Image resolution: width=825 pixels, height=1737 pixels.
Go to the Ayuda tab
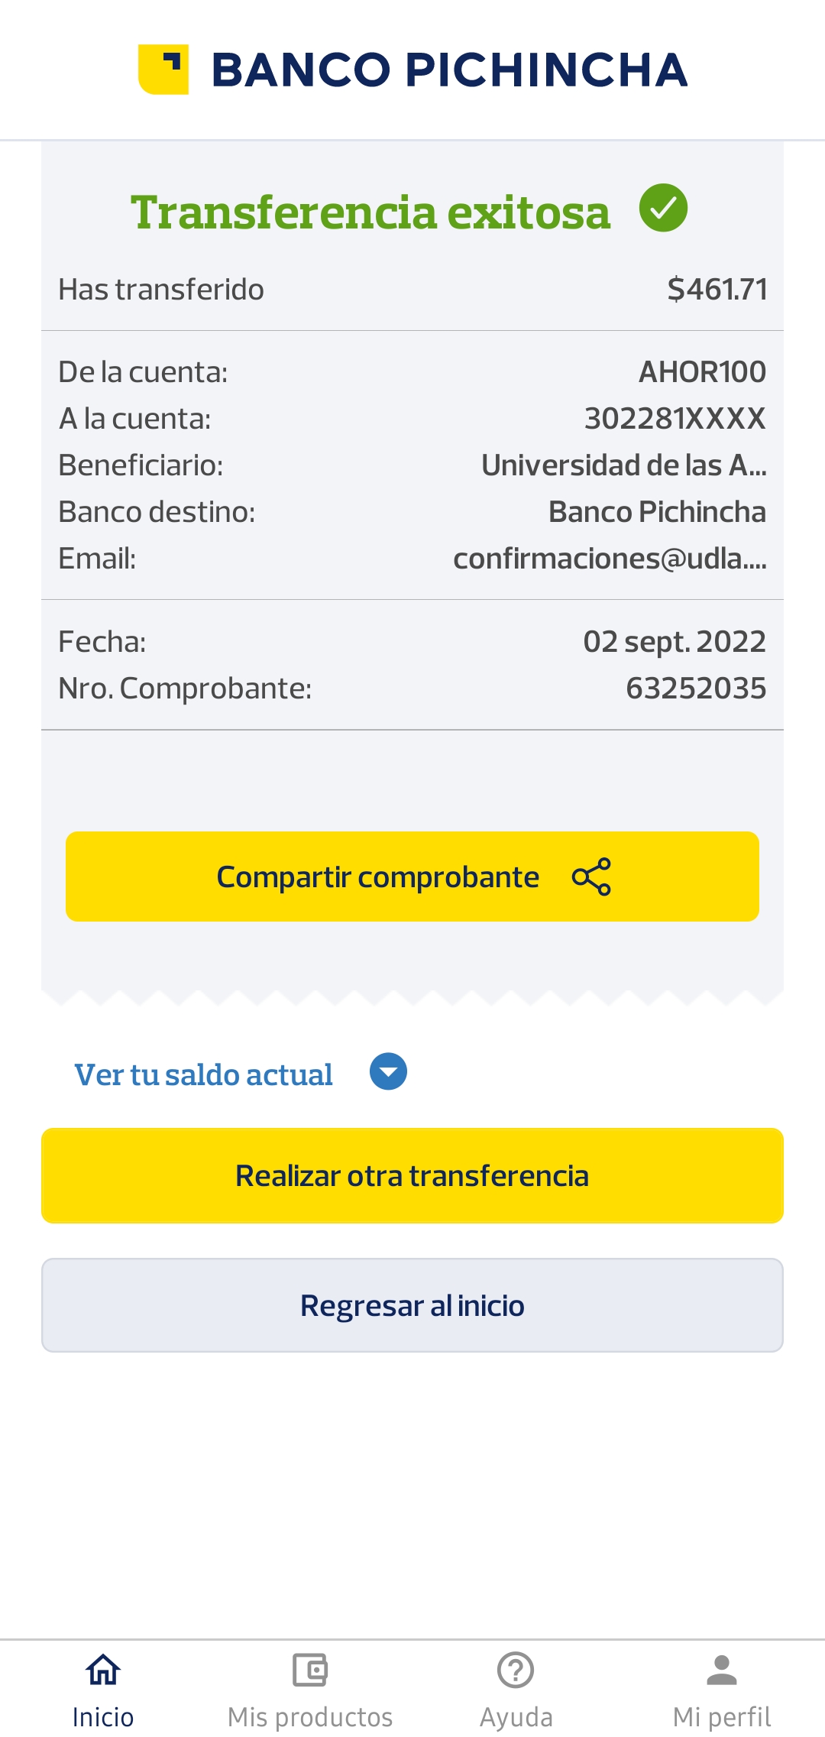click(x=516, y=1716)
